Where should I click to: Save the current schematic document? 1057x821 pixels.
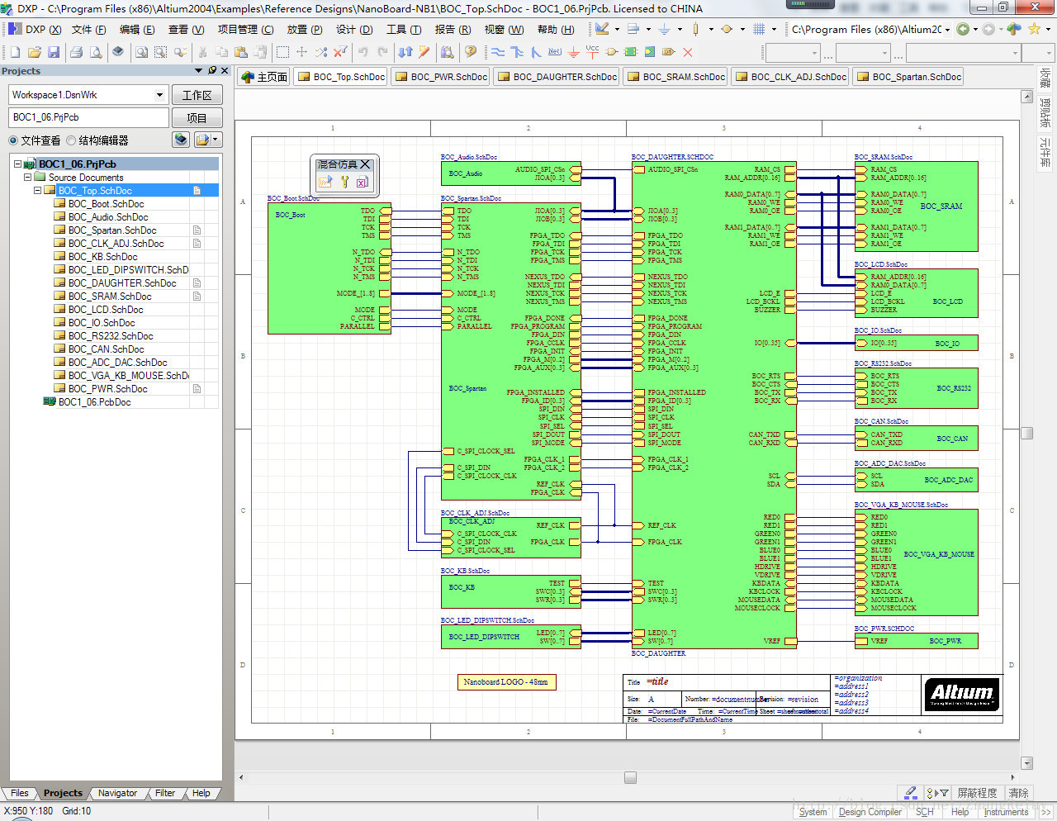click(x=54, y=52)
